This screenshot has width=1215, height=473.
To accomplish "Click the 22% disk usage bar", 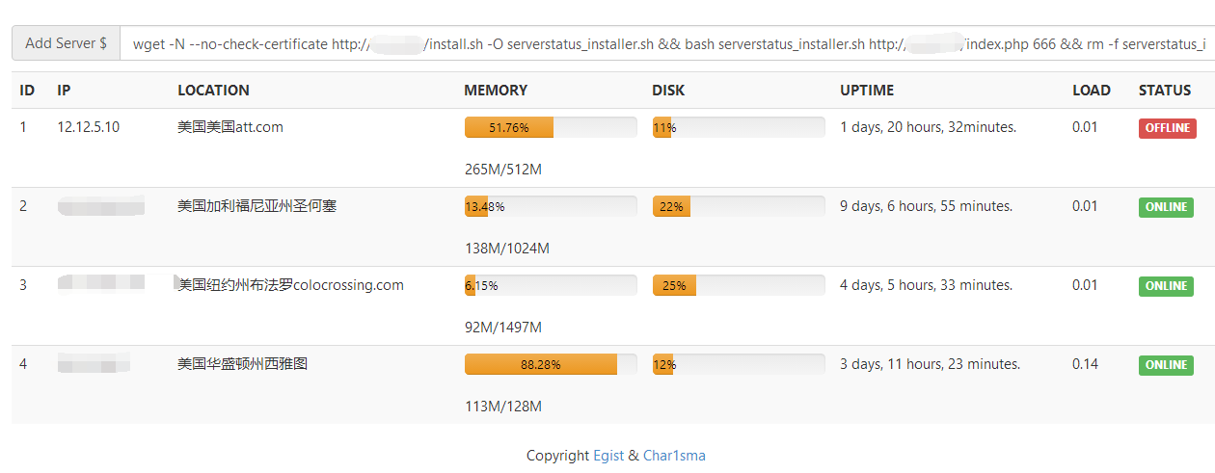I will pos(739,206).
